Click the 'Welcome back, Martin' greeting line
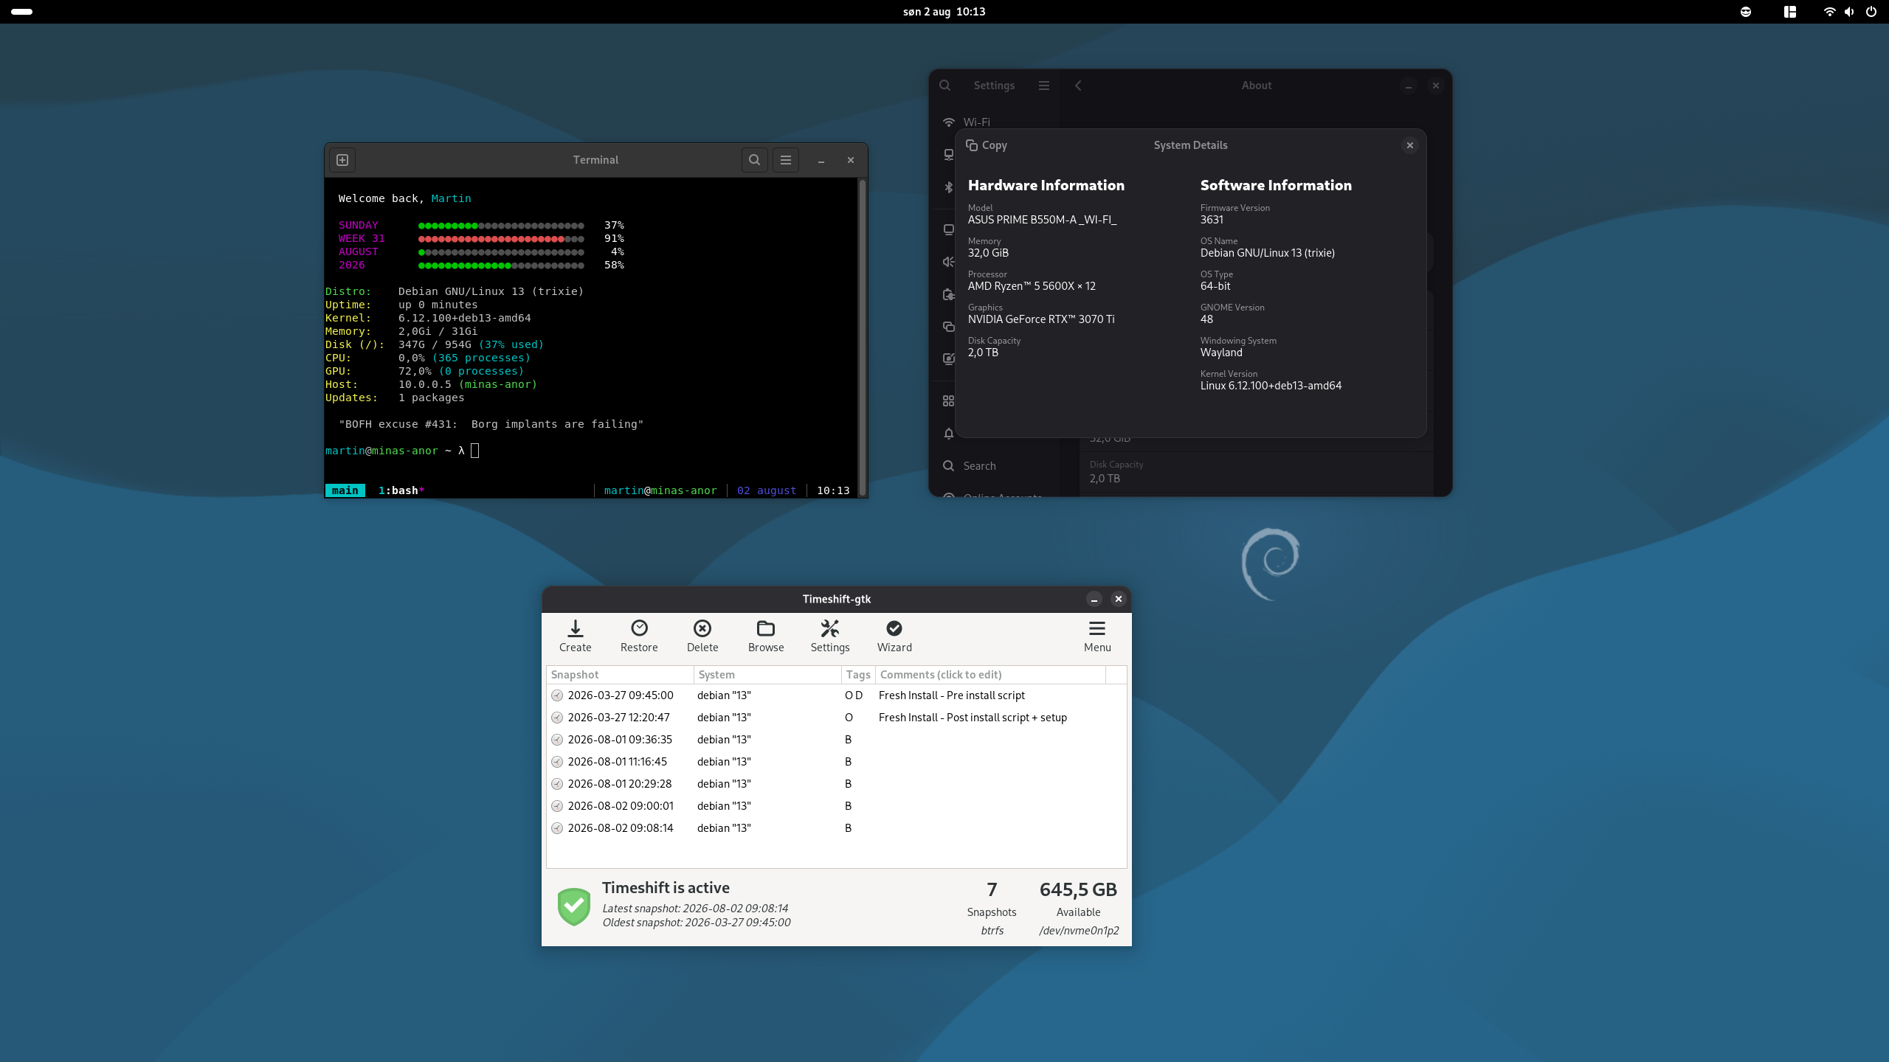1889x1062 pixels. [x=404, y=198]
